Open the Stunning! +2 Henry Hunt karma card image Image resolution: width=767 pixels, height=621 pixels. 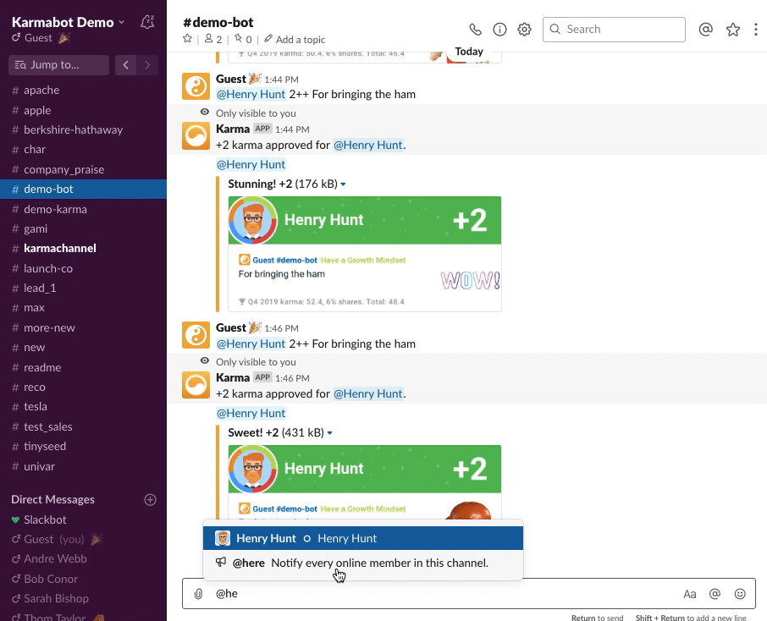pos(364,254)
